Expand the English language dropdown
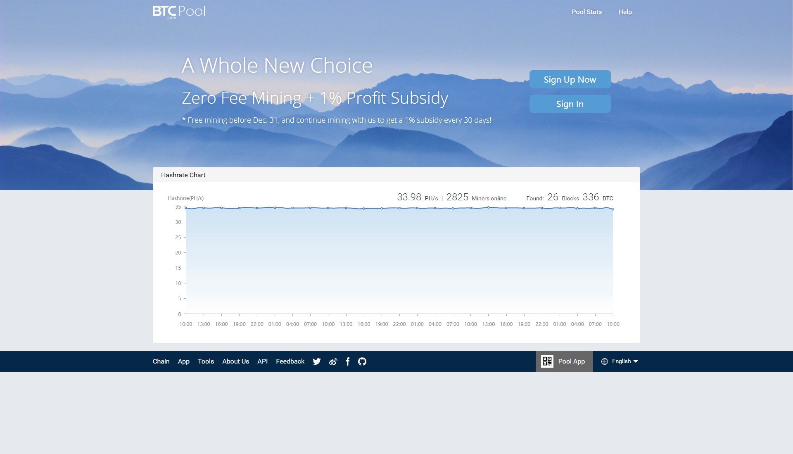The width and height of the screenshot is (793, 454). (621, 361)
